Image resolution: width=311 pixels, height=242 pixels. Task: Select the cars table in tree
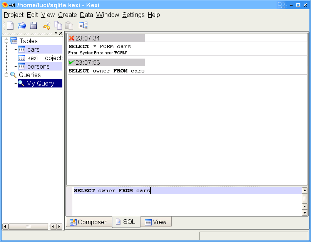33,49
